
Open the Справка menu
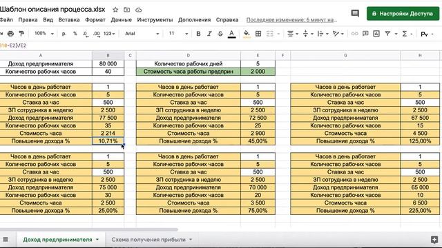(227, 20)
